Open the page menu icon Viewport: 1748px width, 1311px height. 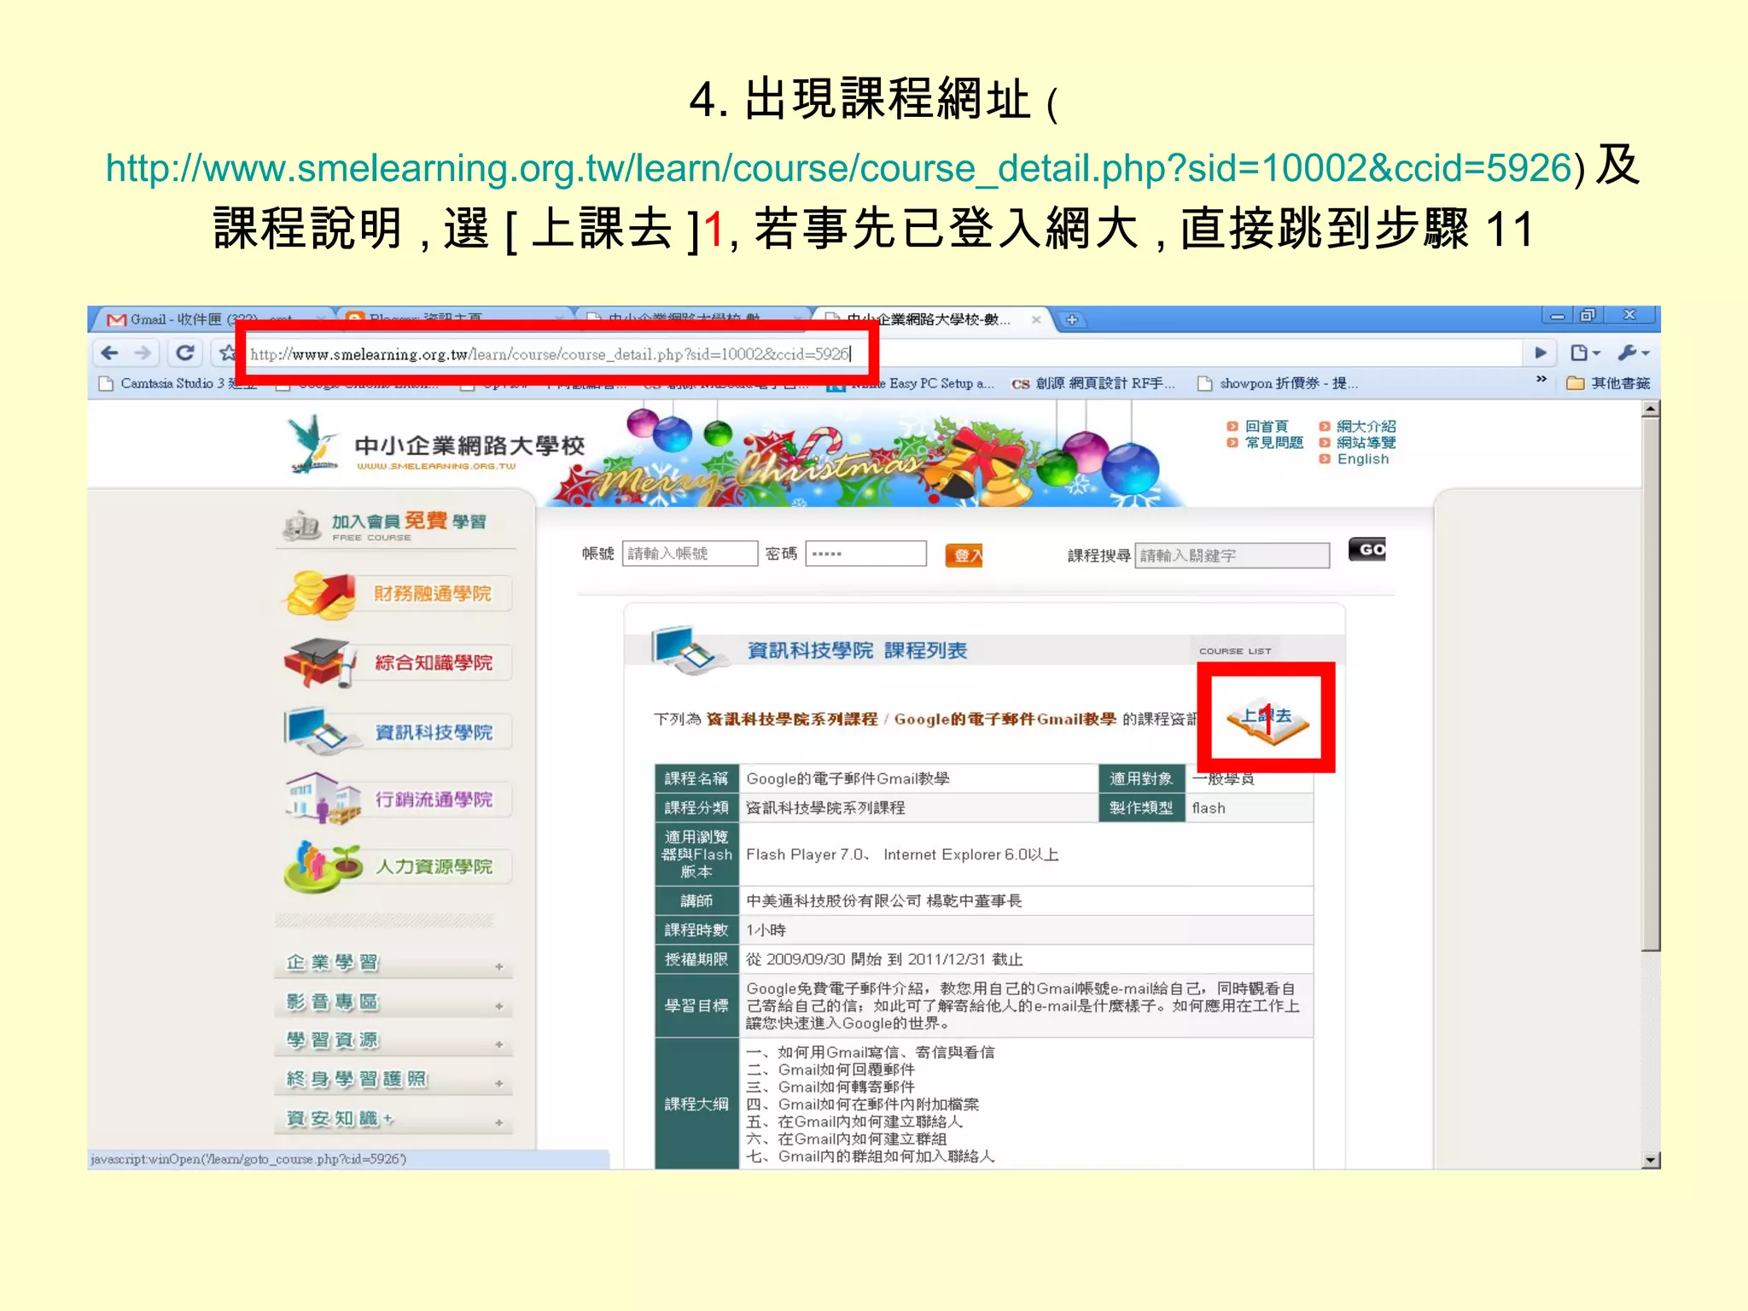pyautogui.click(x=1585, y=353)
